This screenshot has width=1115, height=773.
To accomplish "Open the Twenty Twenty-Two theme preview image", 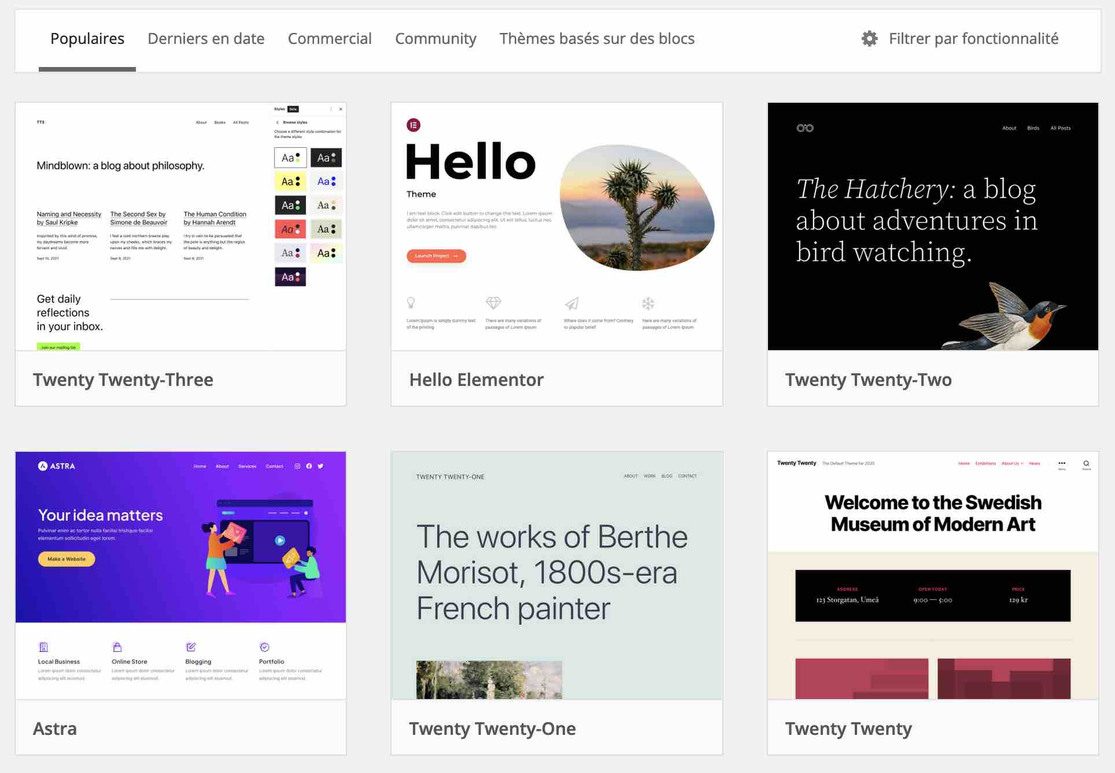I will [933, 226].
